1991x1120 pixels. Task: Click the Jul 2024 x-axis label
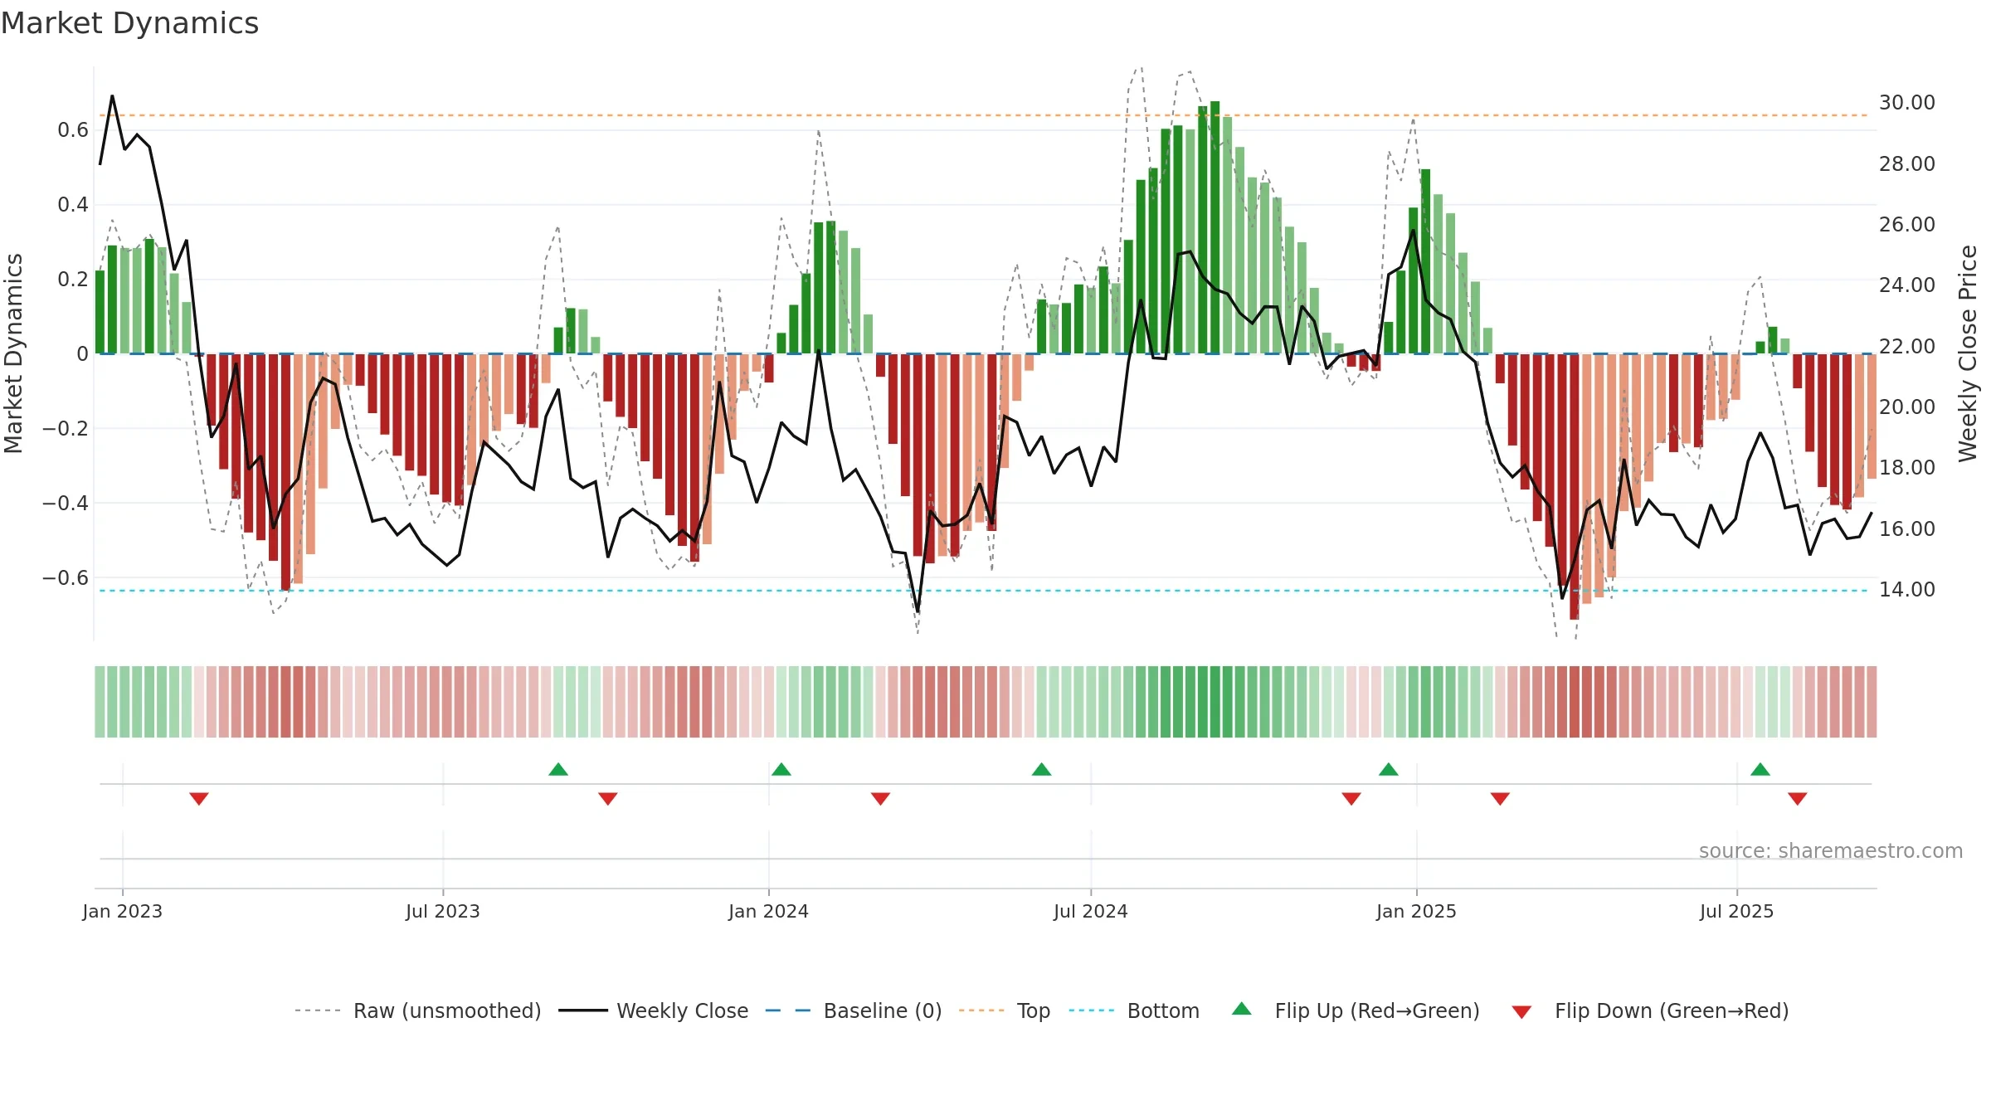1091,911
